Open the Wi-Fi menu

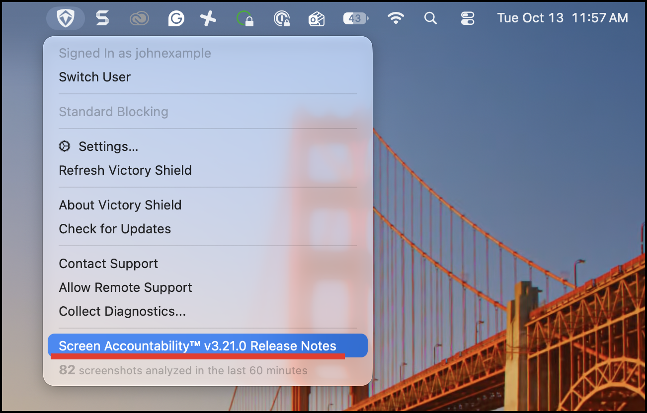point(396,19)
